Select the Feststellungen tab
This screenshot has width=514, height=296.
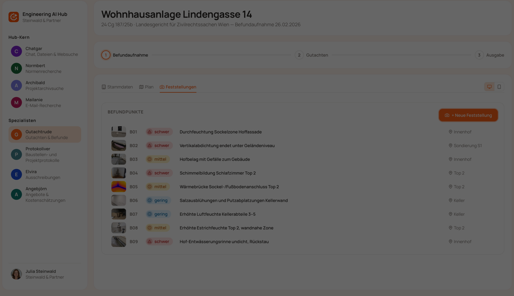click(x=178, y=87)
